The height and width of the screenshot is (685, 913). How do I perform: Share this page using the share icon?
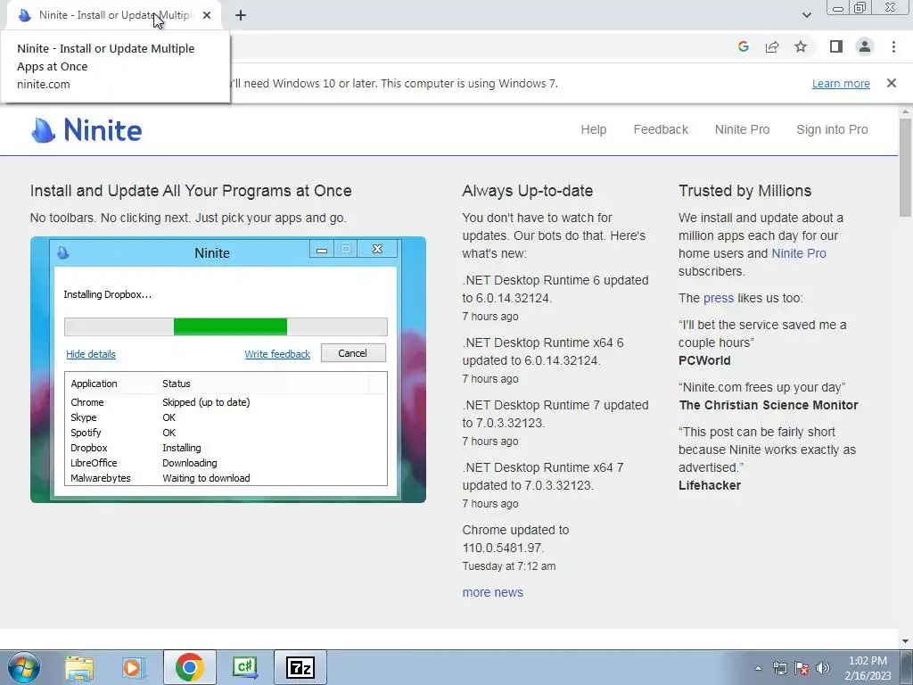point(772,47)
